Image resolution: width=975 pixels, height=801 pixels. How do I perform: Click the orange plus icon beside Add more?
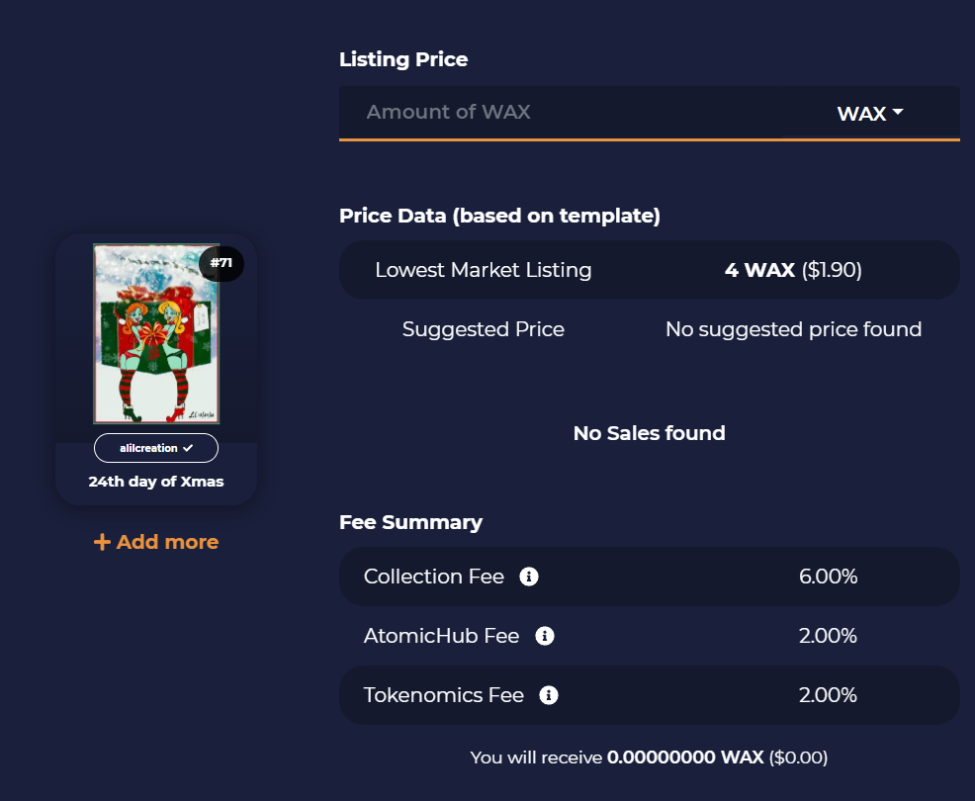tap(102, 542)
